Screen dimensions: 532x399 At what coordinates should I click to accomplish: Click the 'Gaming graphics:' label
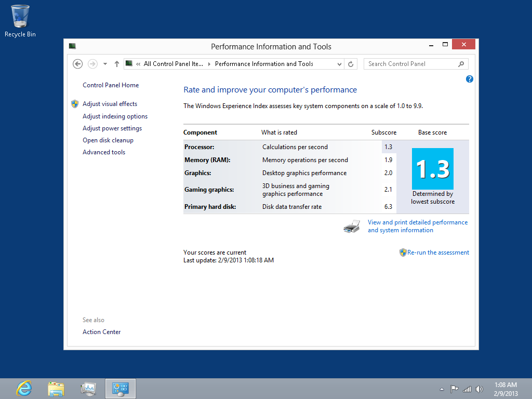[209, 189]
